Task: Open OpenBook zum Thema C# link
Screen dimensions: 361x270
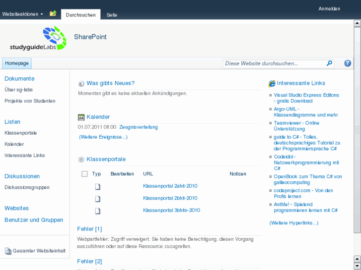Action: click(307, 179)
